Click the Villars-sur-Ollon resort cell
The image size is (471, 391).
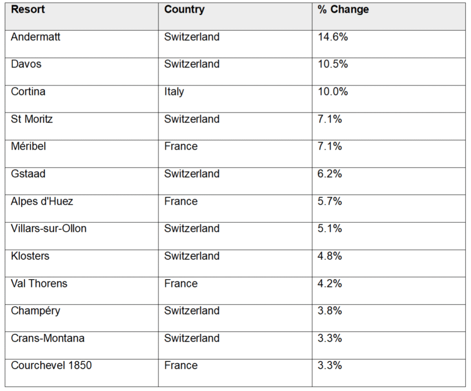click(x=49, y=229)
